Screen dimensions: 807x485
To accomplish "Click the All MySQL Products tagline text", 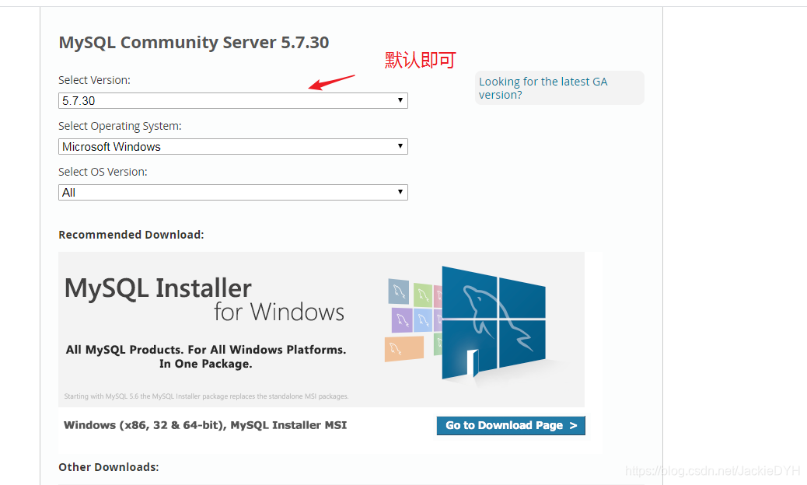I will pos(206,357).
